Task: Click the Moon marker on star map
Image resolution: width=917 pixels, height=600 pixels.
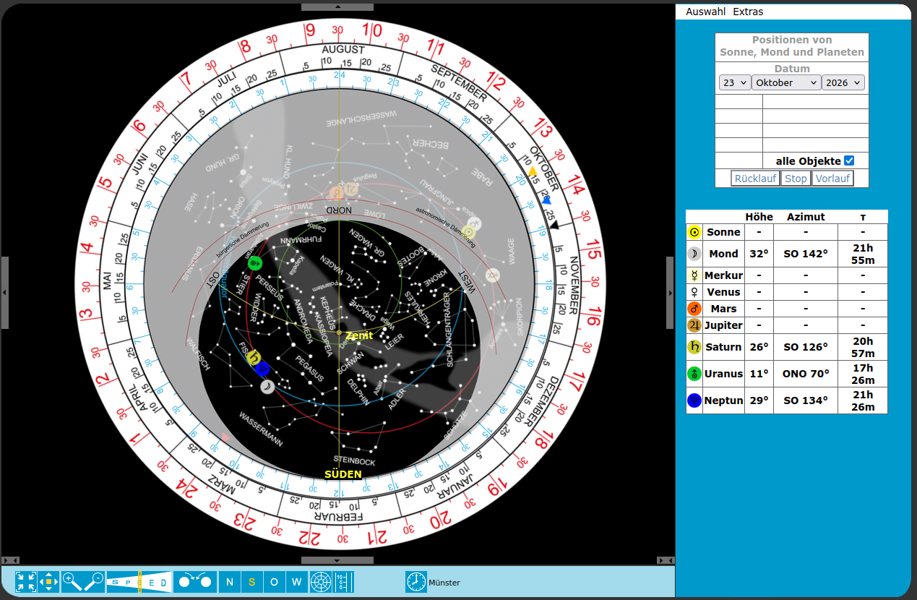Action: pos(267,387)
